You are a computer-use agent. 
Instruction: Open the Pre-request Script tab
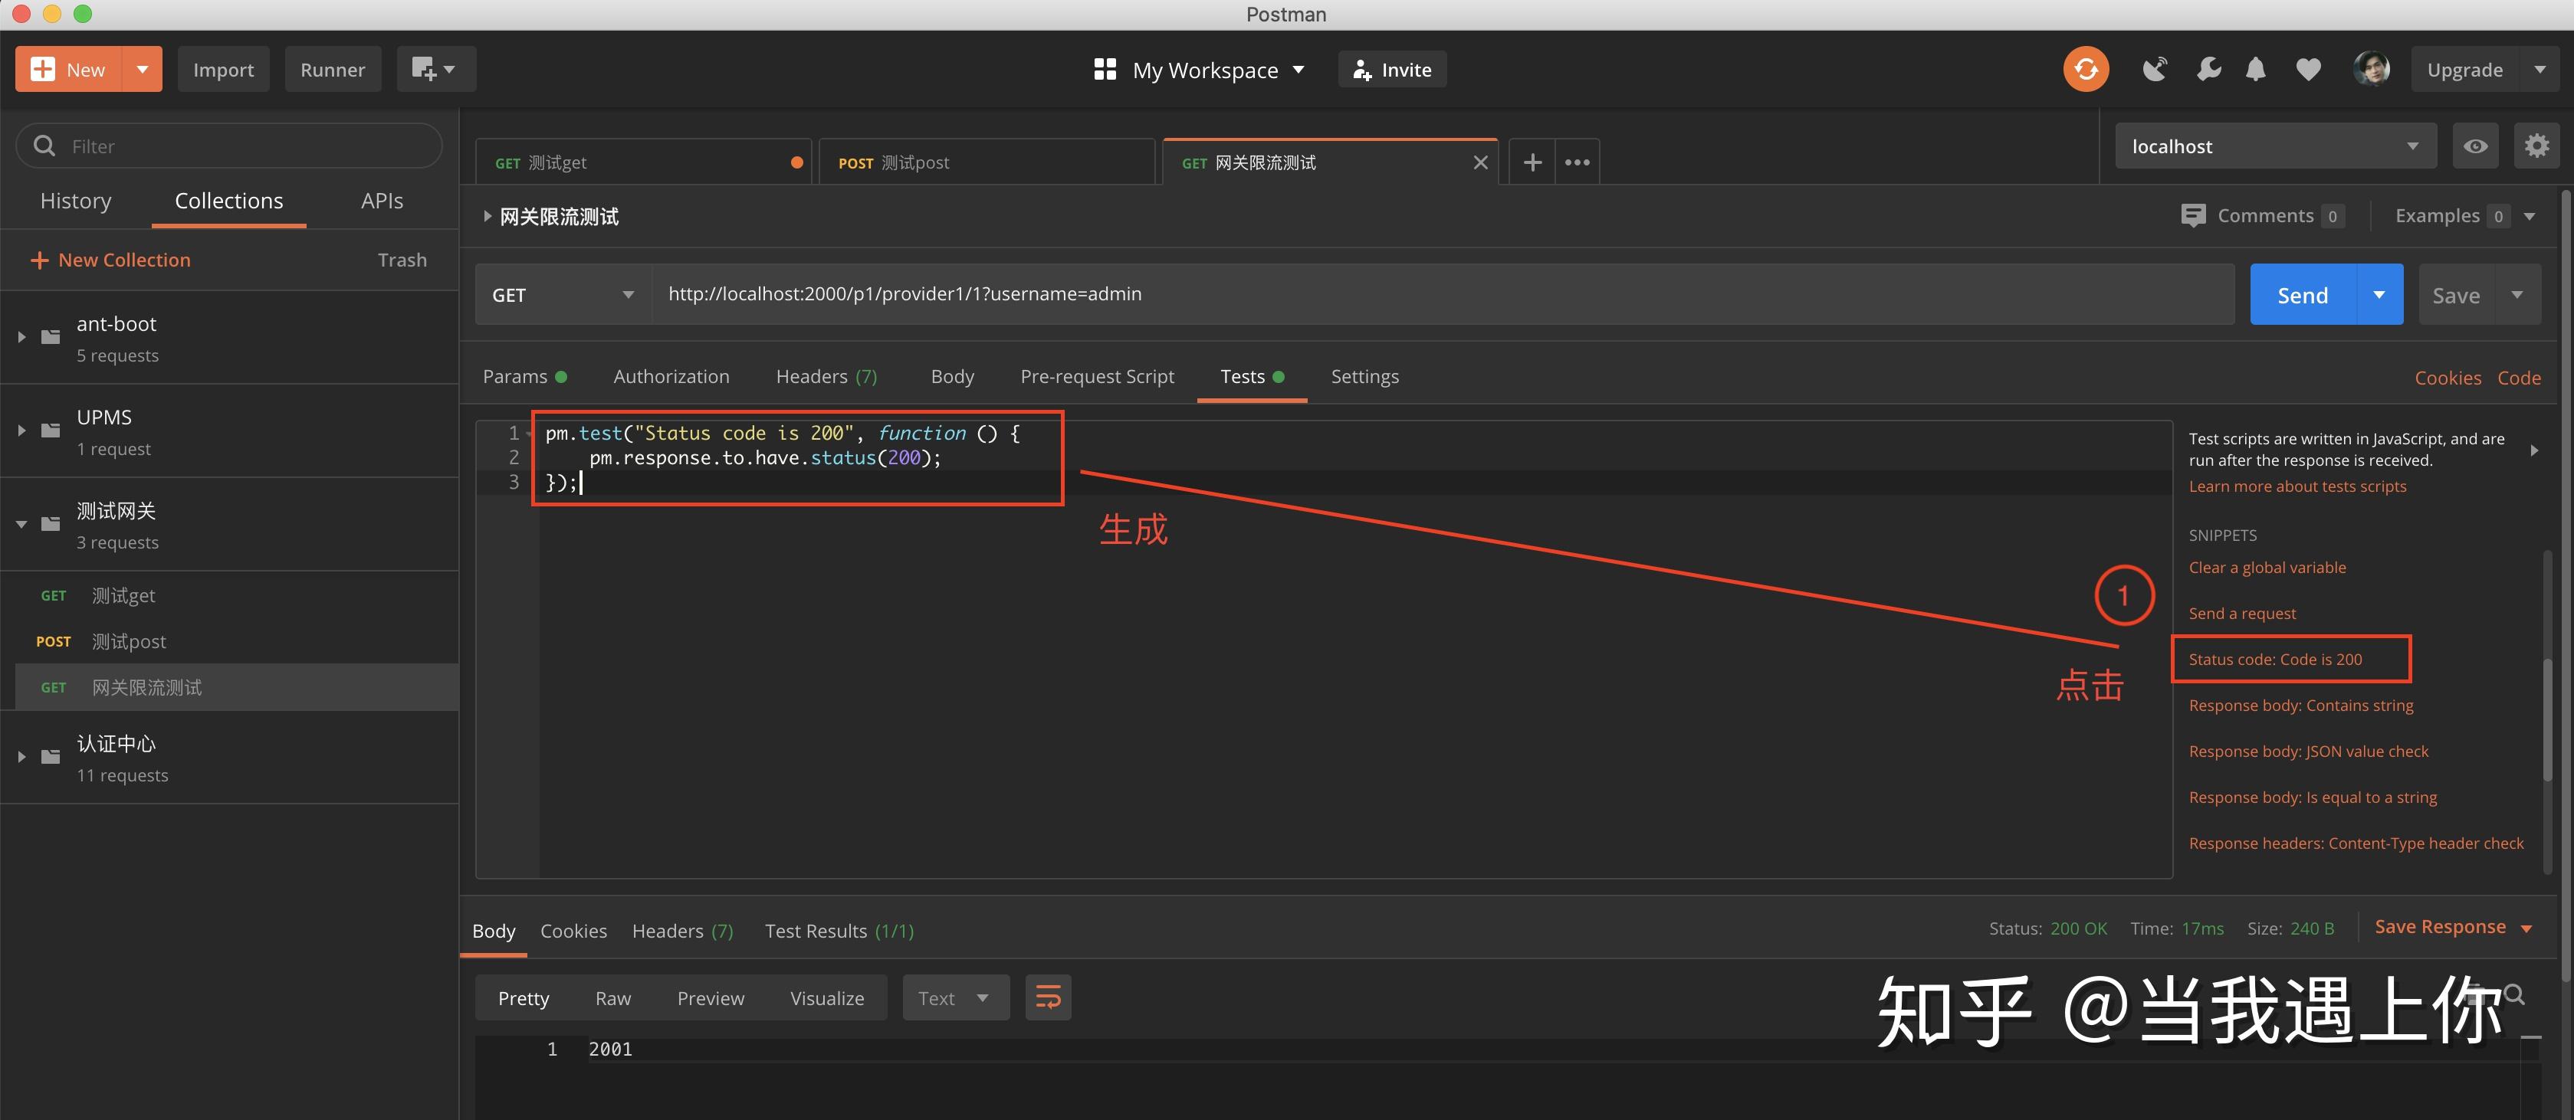click(1097, 376)
